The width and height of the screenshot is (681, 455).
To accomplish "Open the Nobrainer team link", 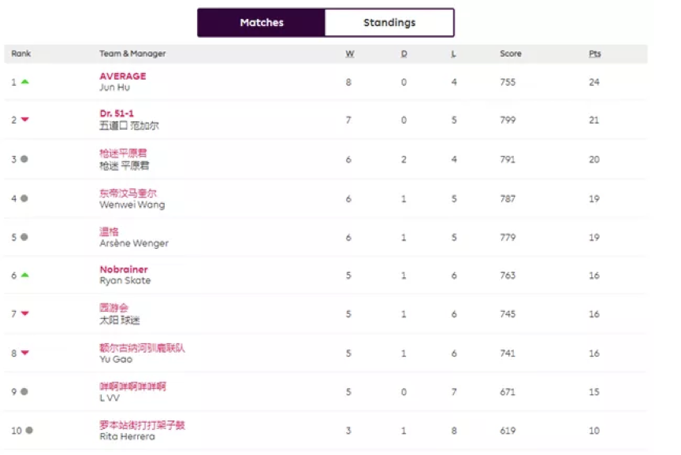I will coord(124,269).
